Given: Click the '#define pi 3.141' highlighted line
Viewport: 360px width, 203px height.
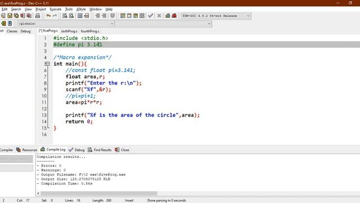Looking at the screenshot, I should point(78,45).
